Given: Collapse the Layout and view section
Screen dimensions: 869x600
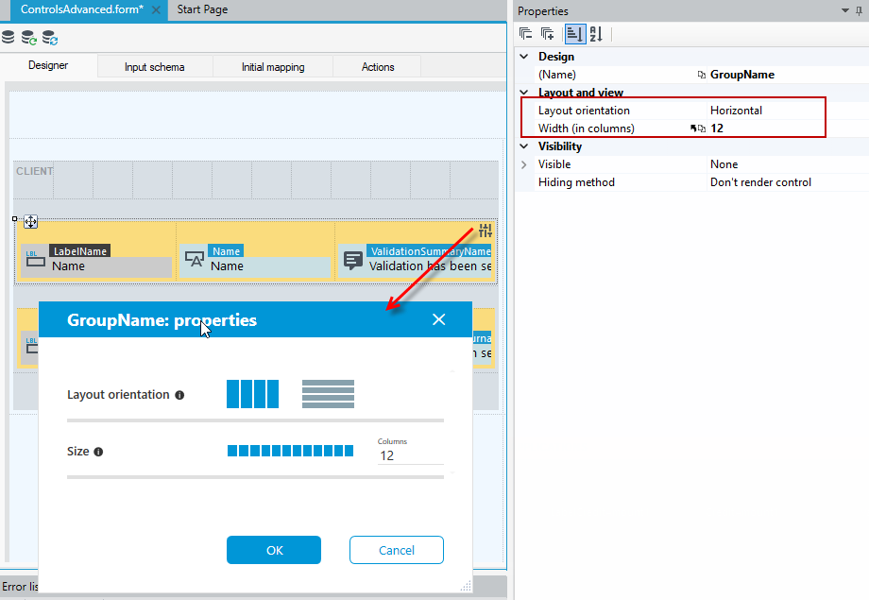Looking at the screenshot, I should pyautogui.click(x=524, y=92).
